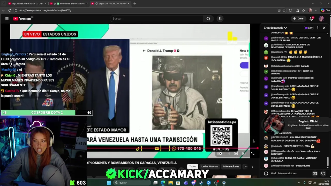Image resolution: width=331 pixels, height=186 pixels.
Task: Switch to El conflicto entre VENEZUELA tab
Action: click(69, 4)
